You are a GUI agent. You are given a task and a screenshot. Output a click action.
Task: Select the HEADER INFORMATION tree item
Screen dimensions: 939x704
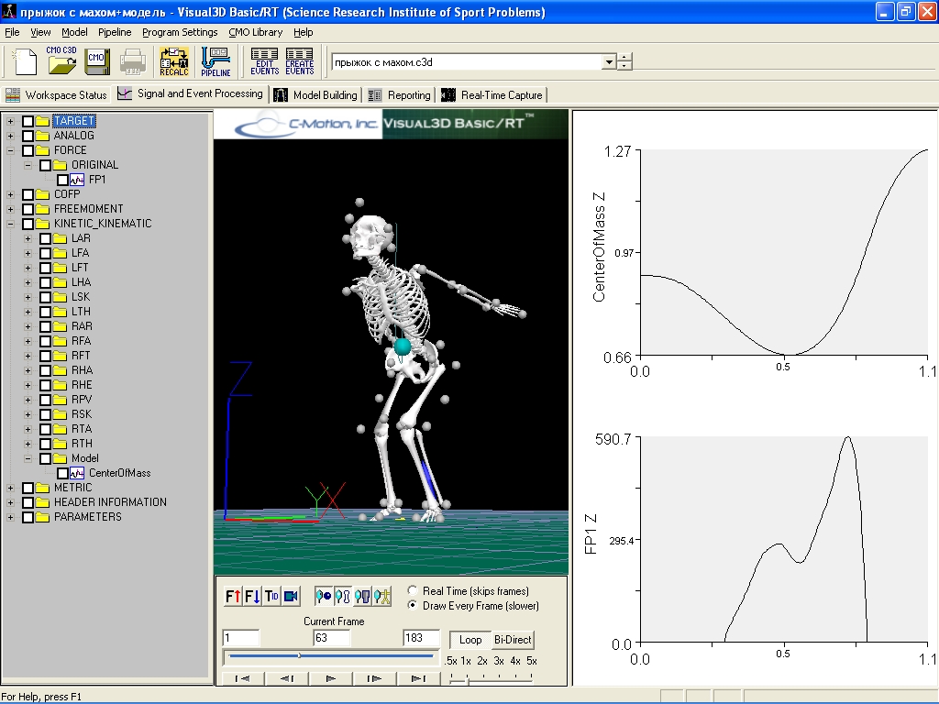pyautogui.click(x=110, y=502)
